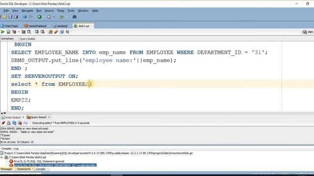
Task: Click the Autotrace icon in worksheet toolbar
Action: pos(24,32)
